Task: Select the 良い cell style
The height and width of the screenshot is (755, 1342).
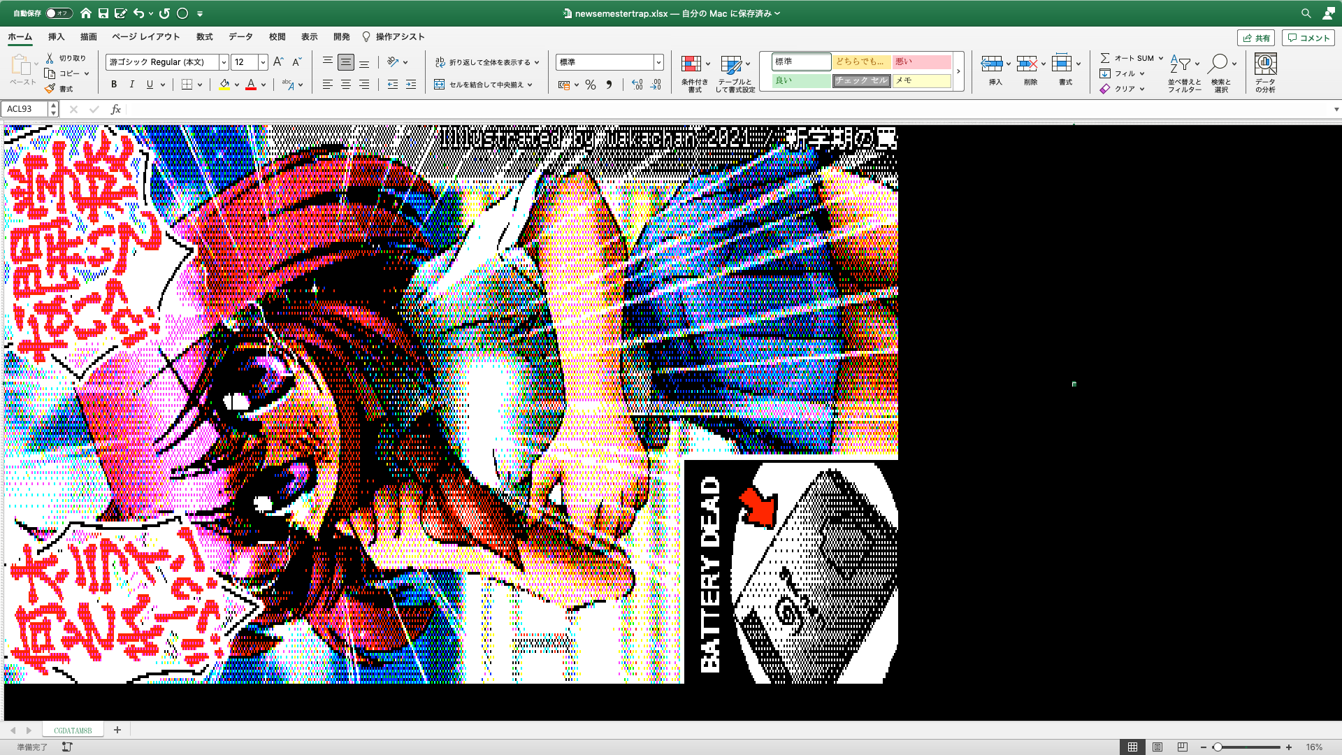Action: click(801, 81)
